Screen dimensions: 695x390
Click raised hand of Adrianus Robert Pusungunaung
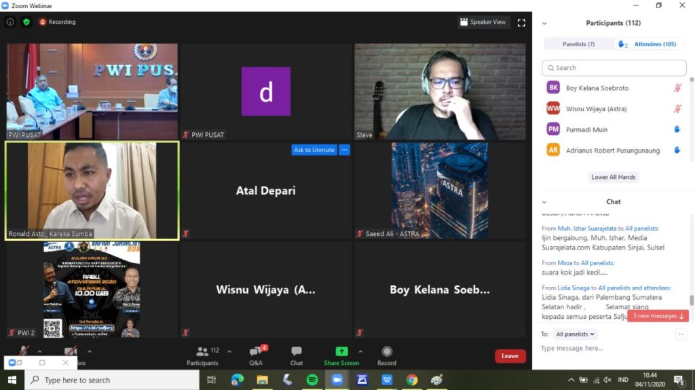[677, 151]
